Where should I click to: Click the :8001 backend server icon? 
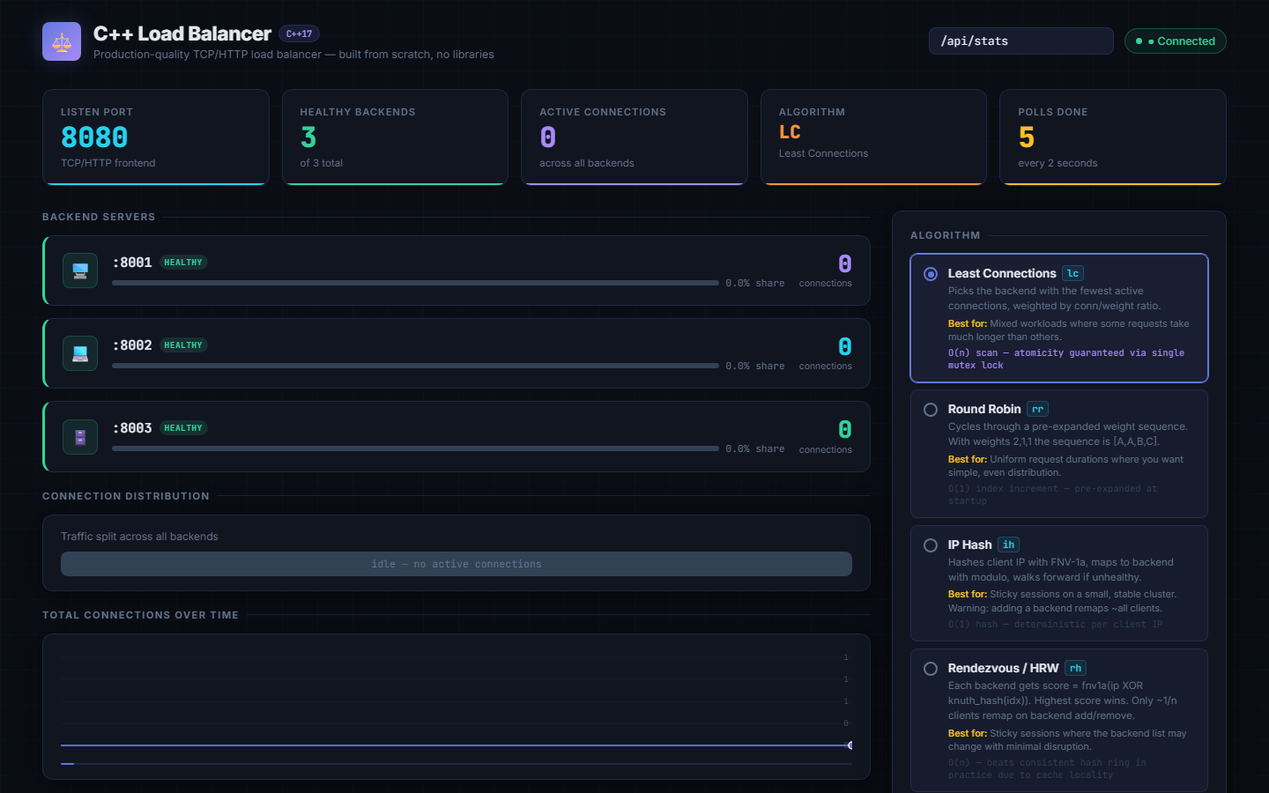click(x=80, y=271)
